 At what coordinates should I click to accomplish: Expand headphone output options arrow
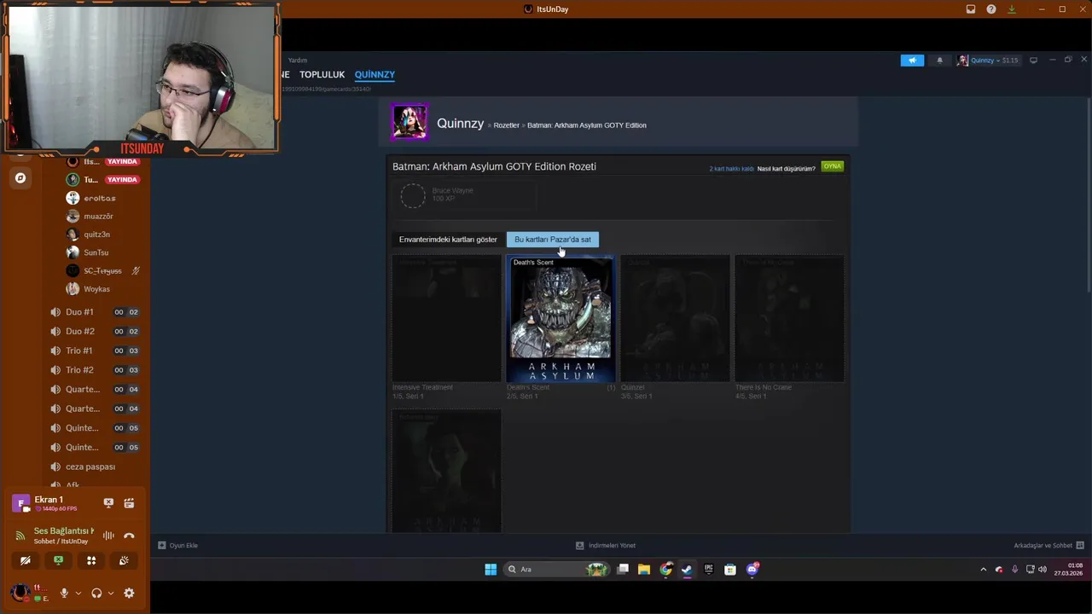110,593
